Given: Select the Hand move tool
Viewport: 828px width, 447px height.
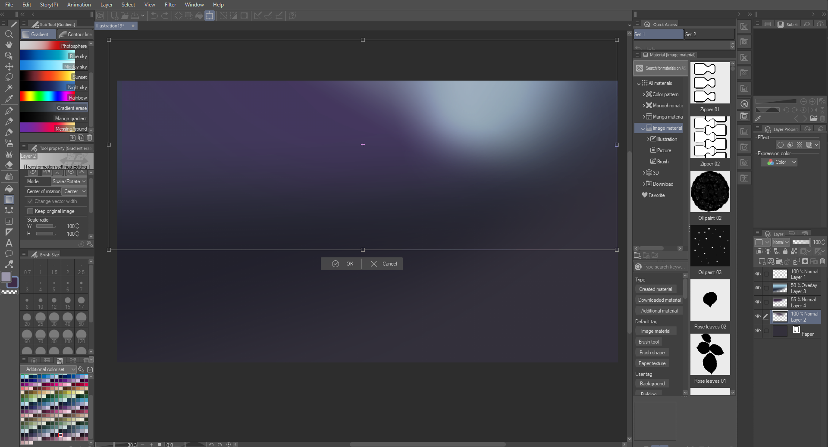Looking at the screenshot, I should coord(9,45).
